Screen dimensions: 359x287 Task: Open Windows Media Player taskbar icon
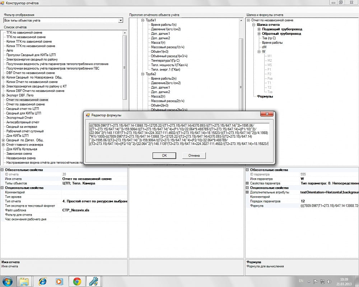pos(60,281)
